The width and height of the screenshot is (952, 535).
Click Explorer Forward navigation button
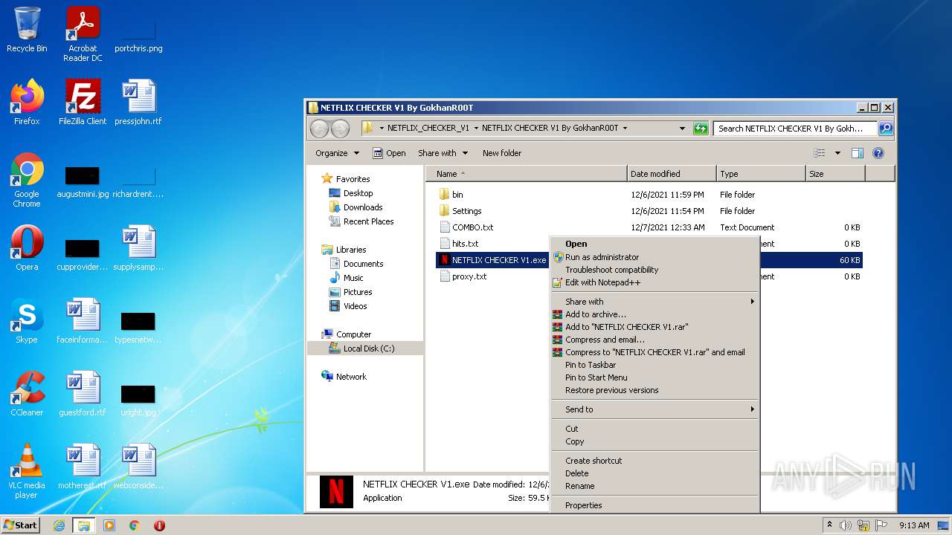coord(340,129)
